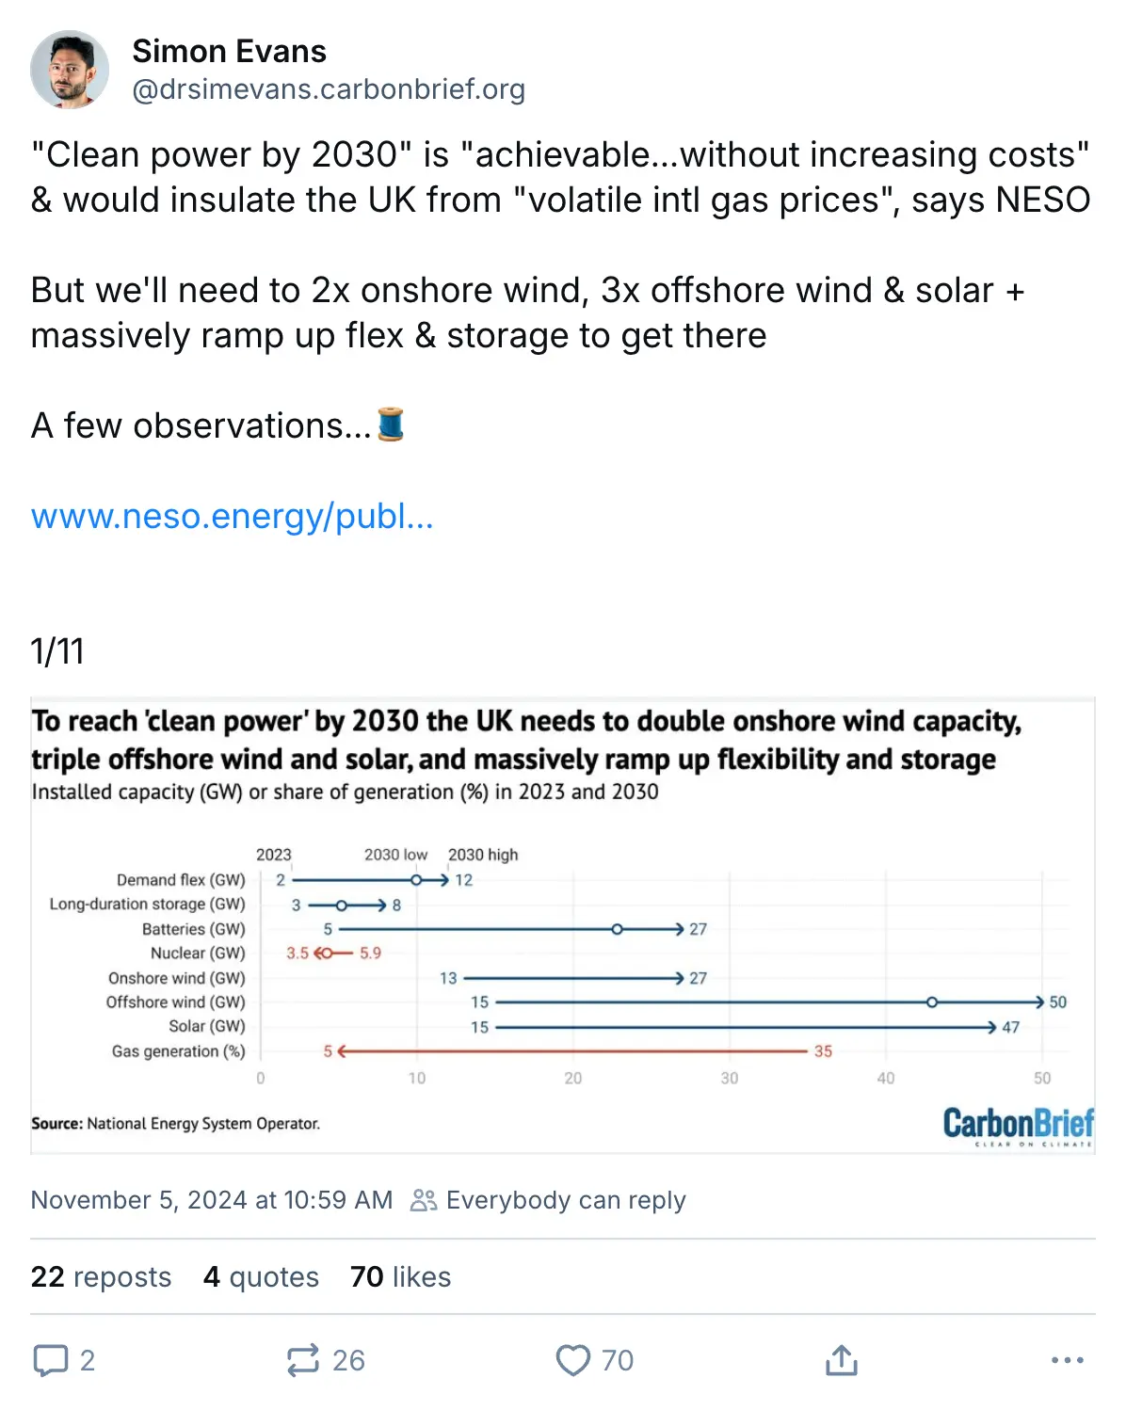Screen dimensions: 1126x1410
Task: Click the chart title about clean power
Action: [525, 740]
